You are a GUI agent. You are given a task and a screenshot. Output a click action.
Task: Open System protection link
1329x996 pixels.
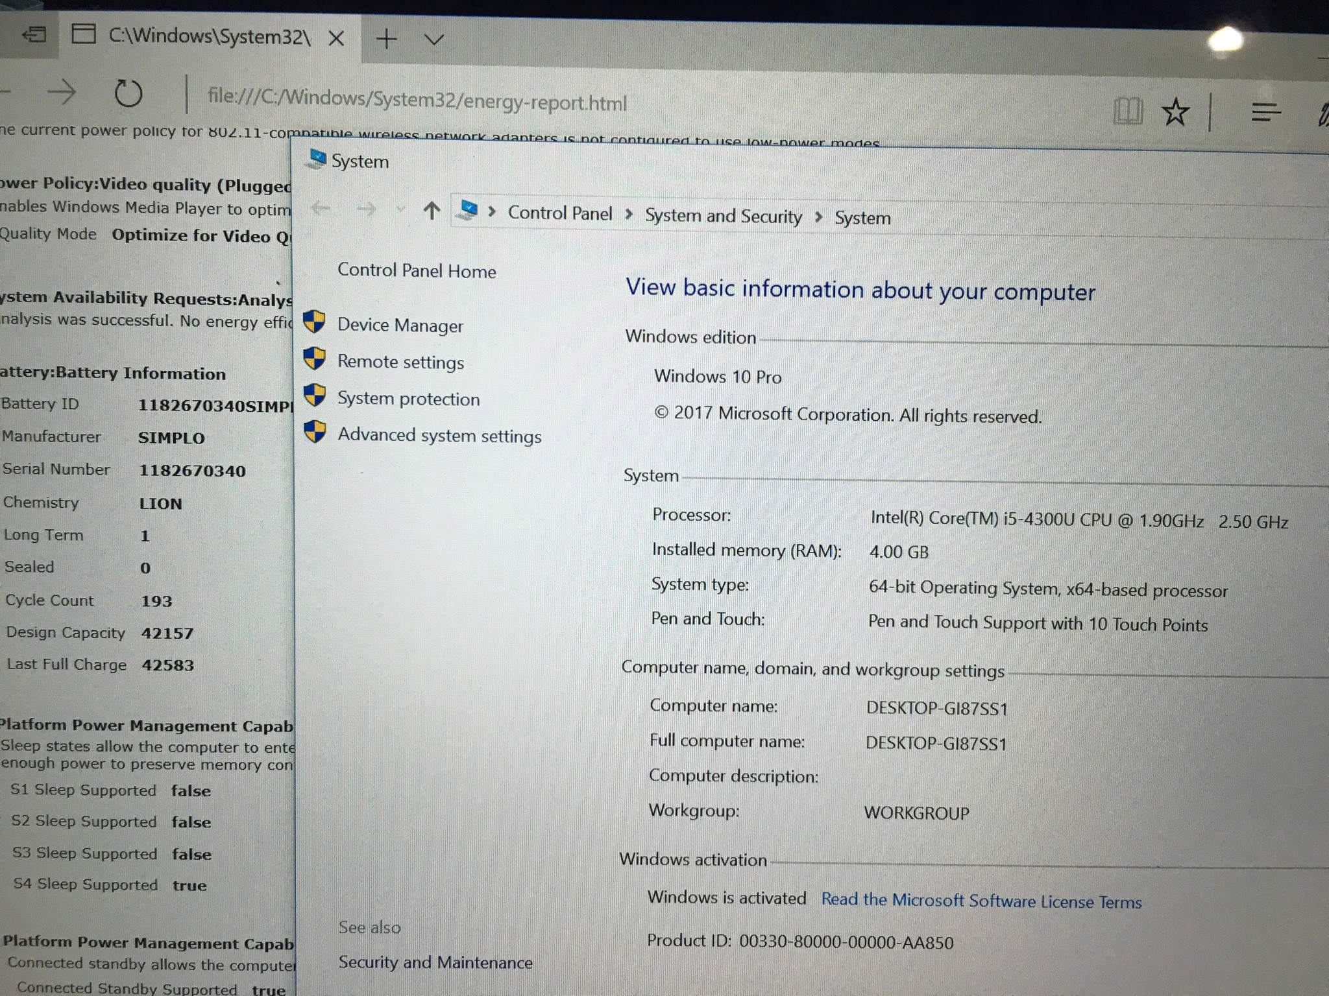[408, 398]
